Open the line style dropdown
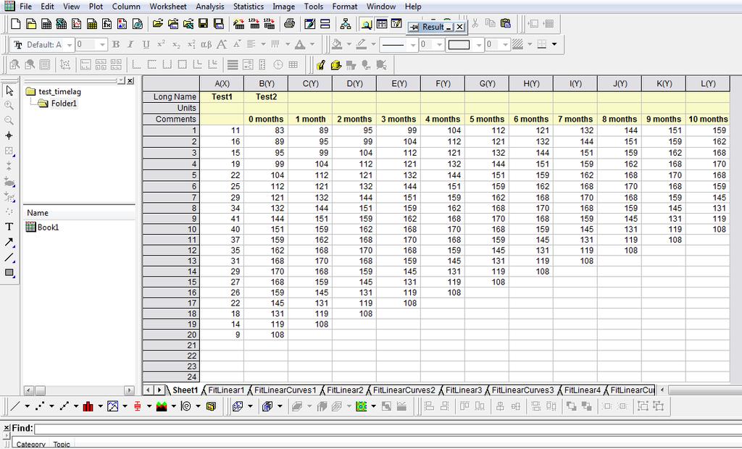 point(412,45)
